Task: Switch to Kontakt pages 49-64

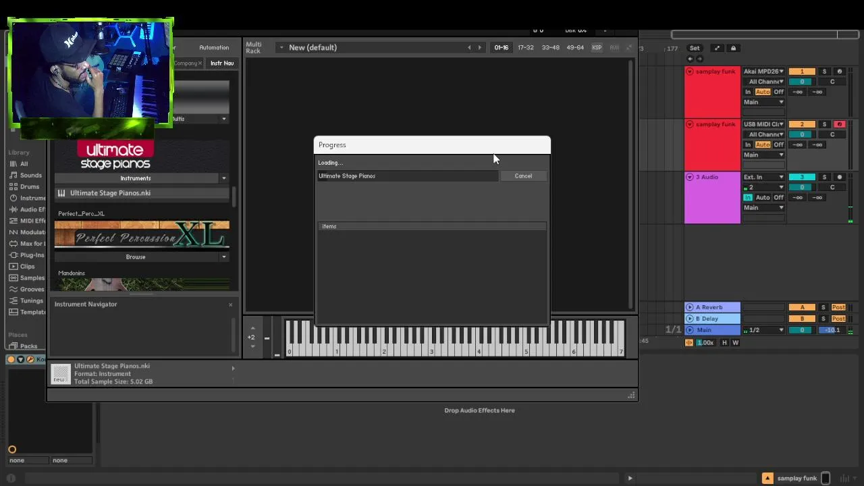Action: coord(575,48)
